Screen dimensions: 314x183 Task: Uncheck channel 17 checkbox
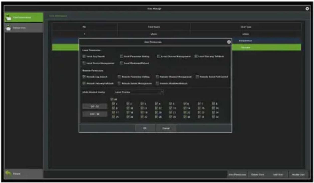[x=113, y=112]
